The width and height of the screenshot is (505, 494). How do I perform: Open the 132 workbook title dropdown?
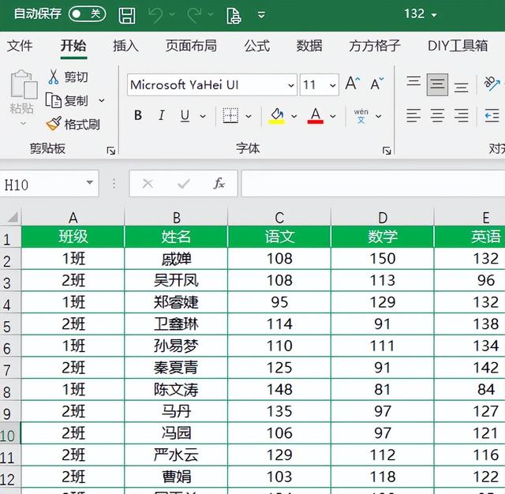point(434,15)
